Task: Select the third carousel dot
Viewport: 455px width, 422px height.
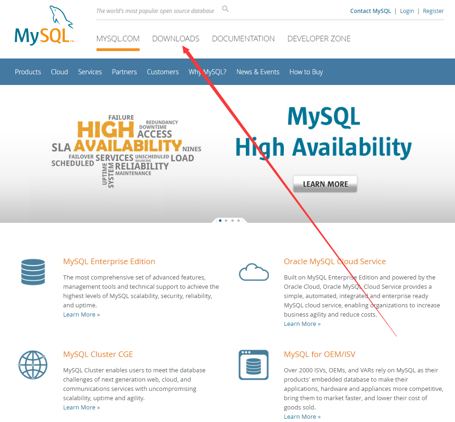Action: coord(232,221)
